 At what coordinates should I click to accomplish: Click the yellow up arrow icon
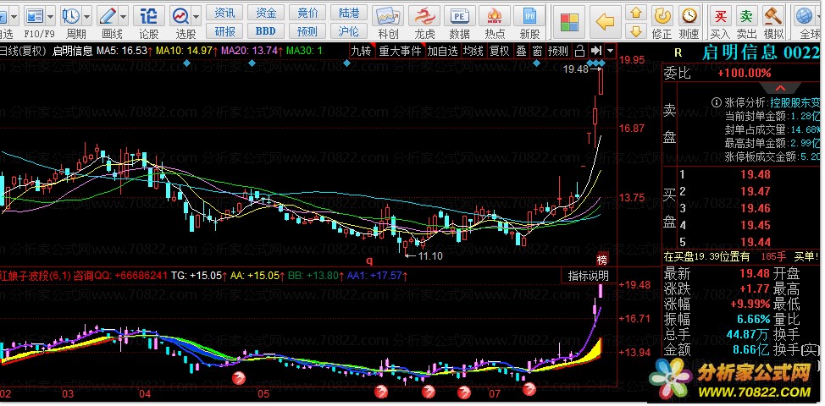637,13
